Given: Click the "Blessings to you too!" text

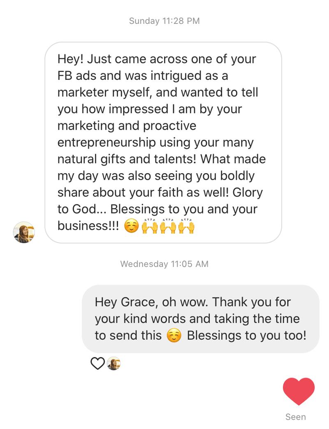Looking at the screenshot, I should click(246, 336).
